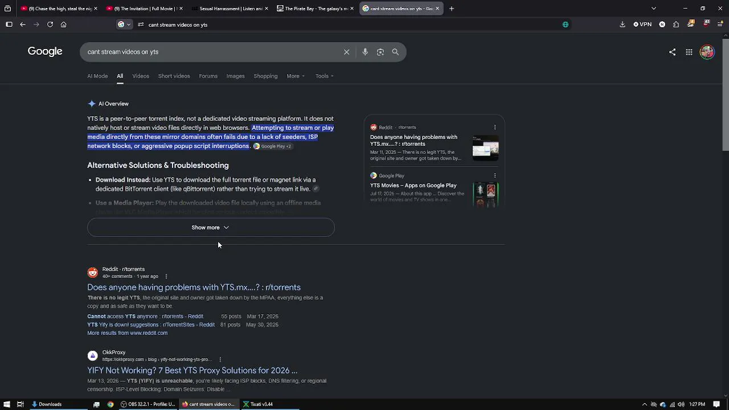Screen dimensions: 729x410
Task: Search by image using the camera lens icon
Action: (x=380, y=52)
